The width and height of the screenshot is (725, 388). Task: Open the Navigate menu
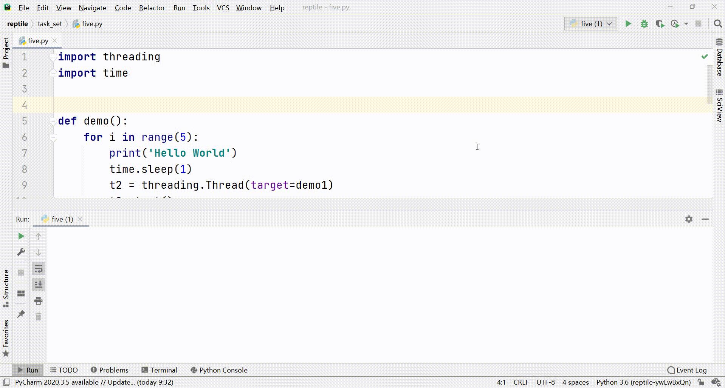click(x=92, y=8)
